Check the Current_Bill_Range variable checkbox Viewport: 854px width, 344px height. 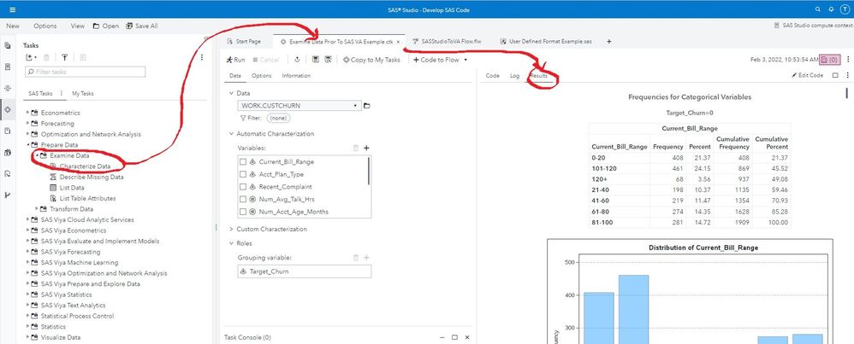tap(243, 162)
